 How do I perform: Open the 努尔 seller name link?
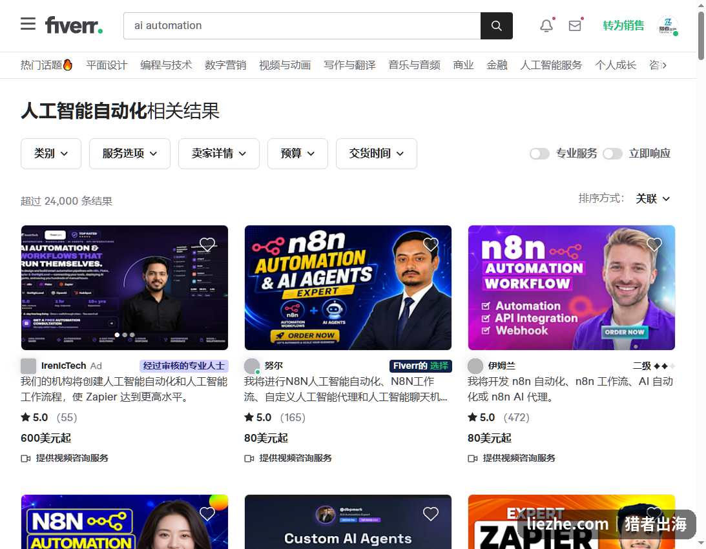[x=274, y=366]
